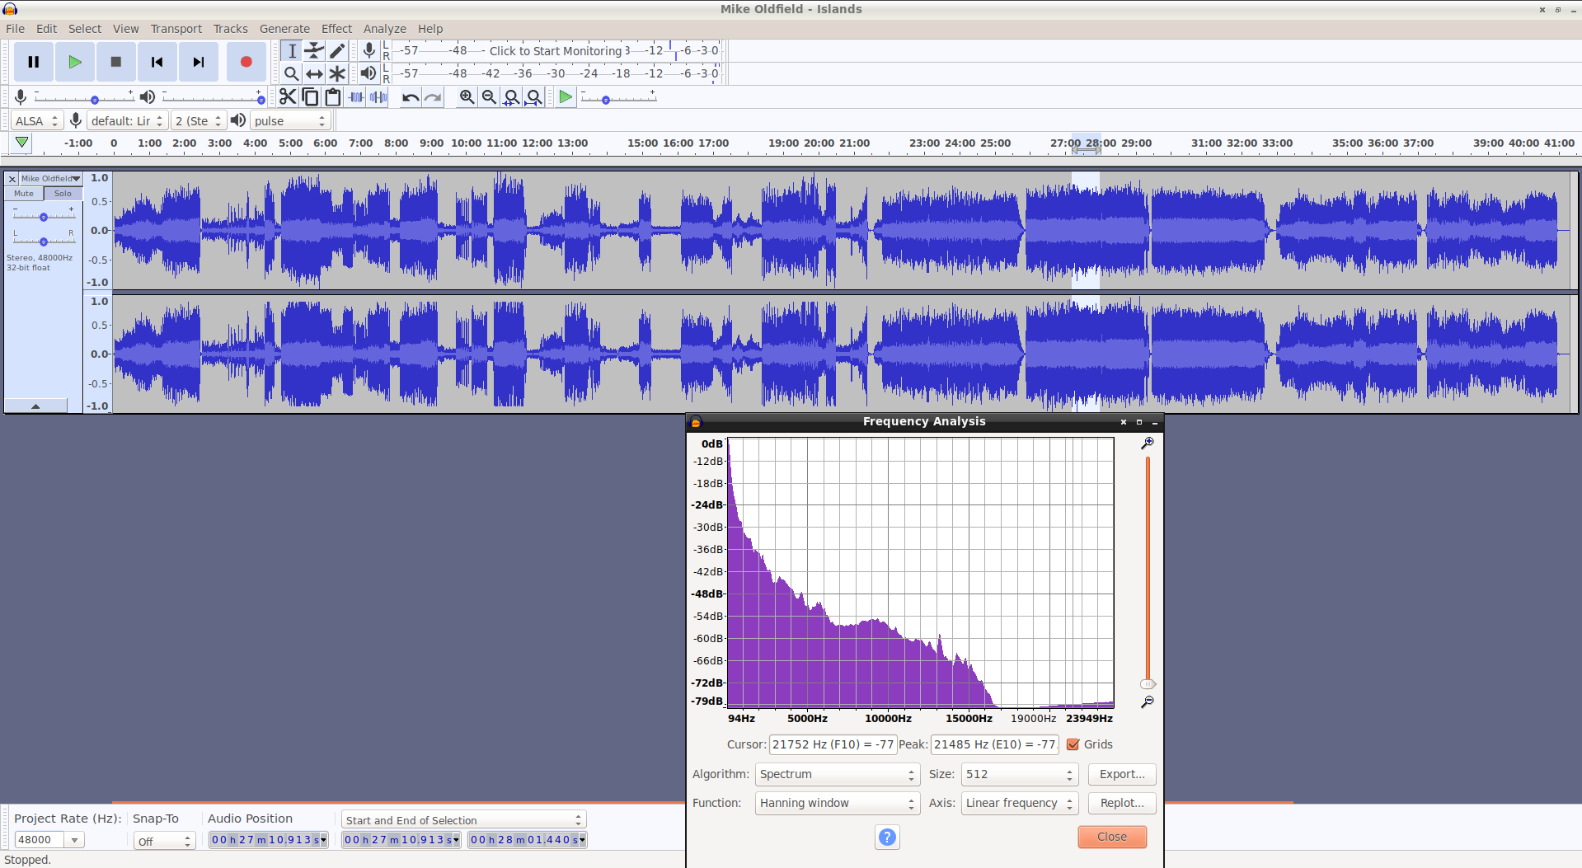Open the Analyze menu
Screen dimensions: 1582x868
coord(384,29)
